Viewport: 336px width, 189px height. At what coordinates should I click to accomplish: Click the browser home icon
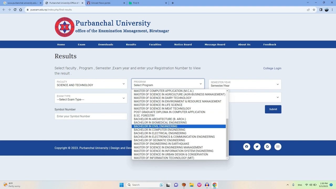point(20,10)
